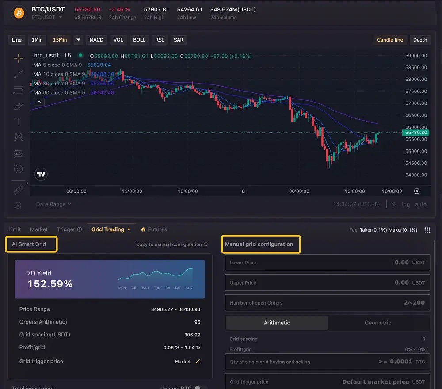442x389 pixels.
Task: Select the text annotation tool
Action: tap(18, 122)
